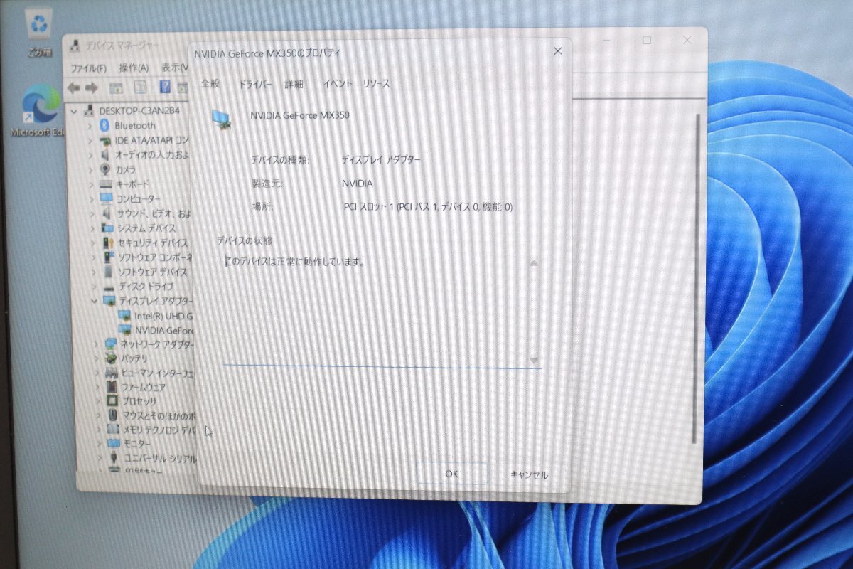Collapse the ディスプレイ アダプター category

coord(95,301)
